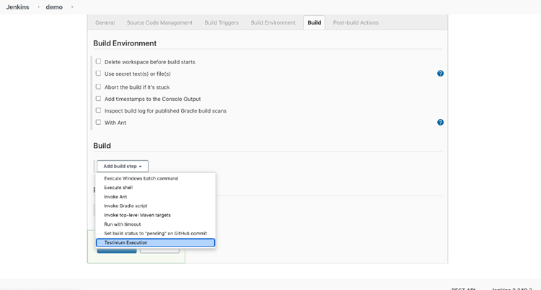Choose Run with timeout step
Image resolution: width=541 pixels, height=290 pixels.
[156, 224]
